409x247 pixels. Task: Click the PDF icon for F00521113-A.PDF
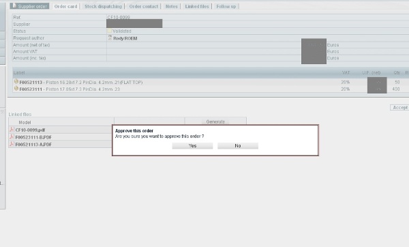[12, 143]
